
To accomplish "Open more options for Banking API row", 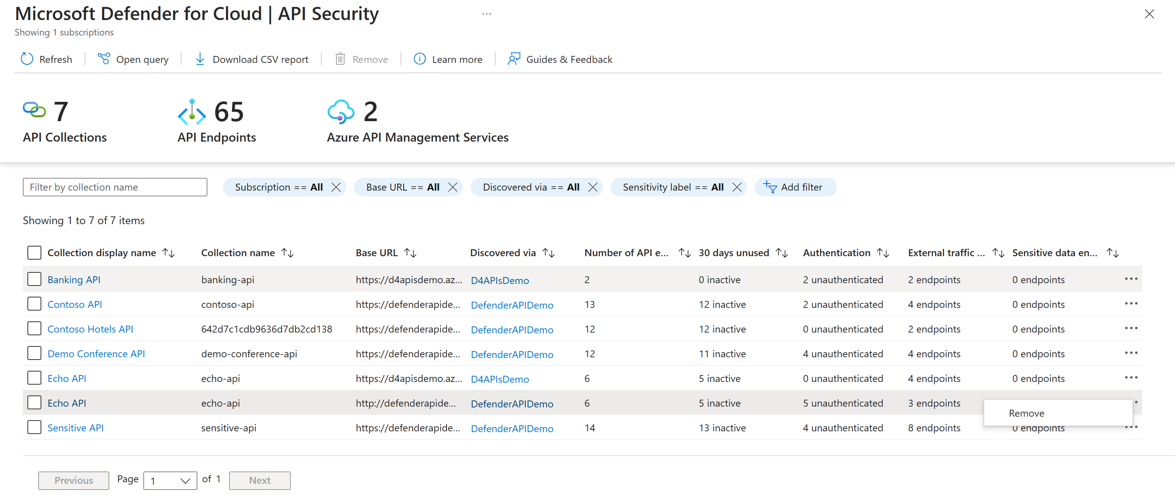I will pyautogui.click(x=1131, y=279).
